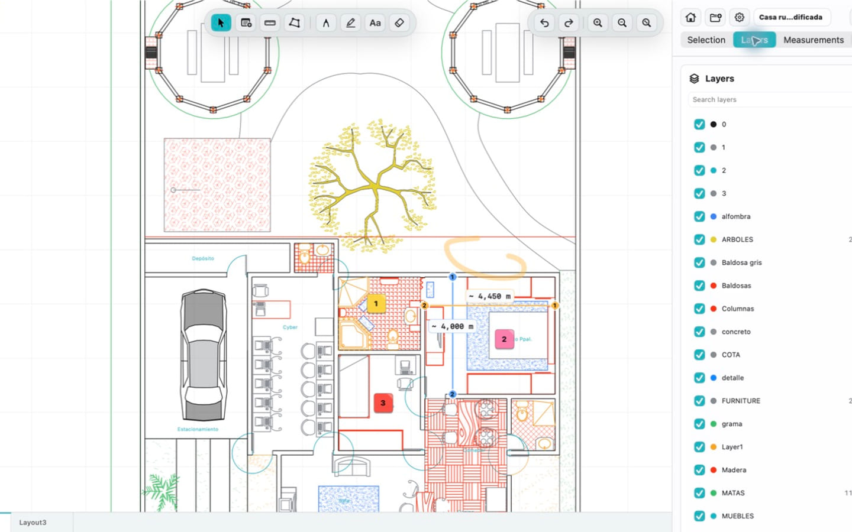Toggle the checkbox for layer 1

[x=699, y=147]
